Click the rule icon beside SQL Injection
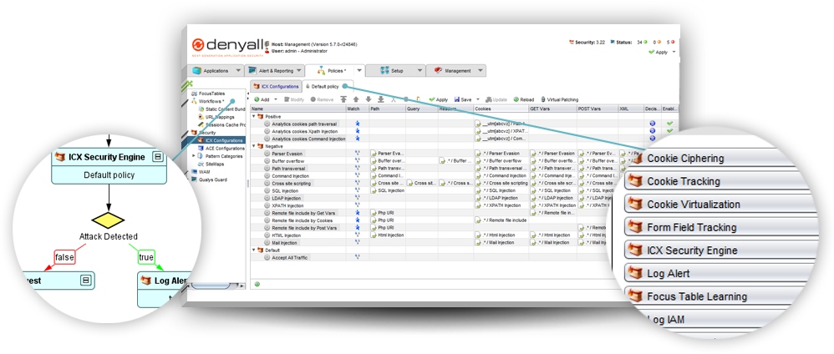The height and width of the screenshot is (354, 834). (267, 190)
